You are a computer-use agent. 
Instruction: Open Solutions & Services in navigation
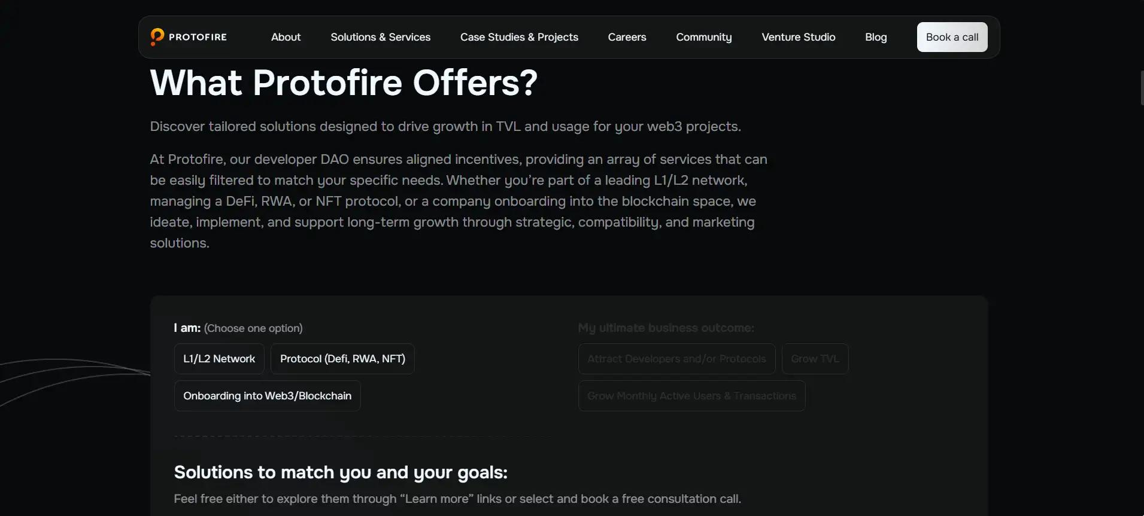pyautogui.click(x=380, y=37)
